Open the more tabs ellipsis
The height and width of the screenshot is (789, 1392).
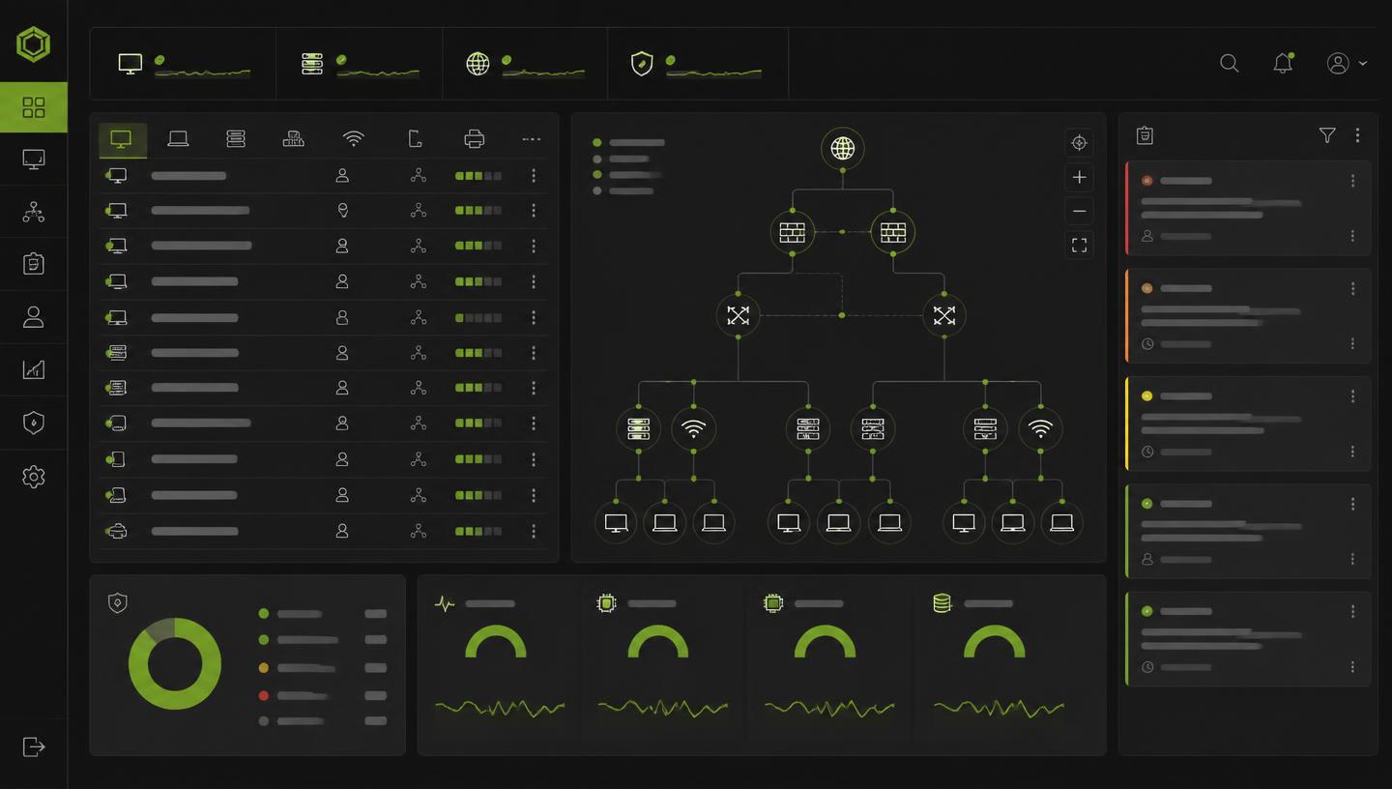point(532,139)
